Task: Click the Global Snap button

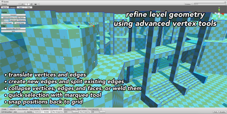Action: [x=7, y=23]
